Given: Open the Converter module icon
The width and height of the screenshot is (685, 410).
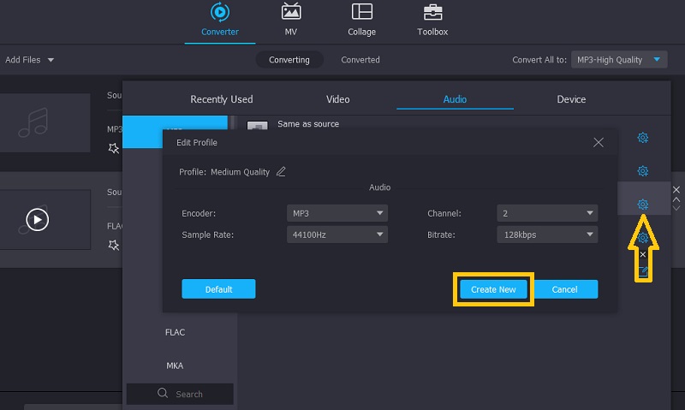Looking at the screenshot, I should (220, 13).
